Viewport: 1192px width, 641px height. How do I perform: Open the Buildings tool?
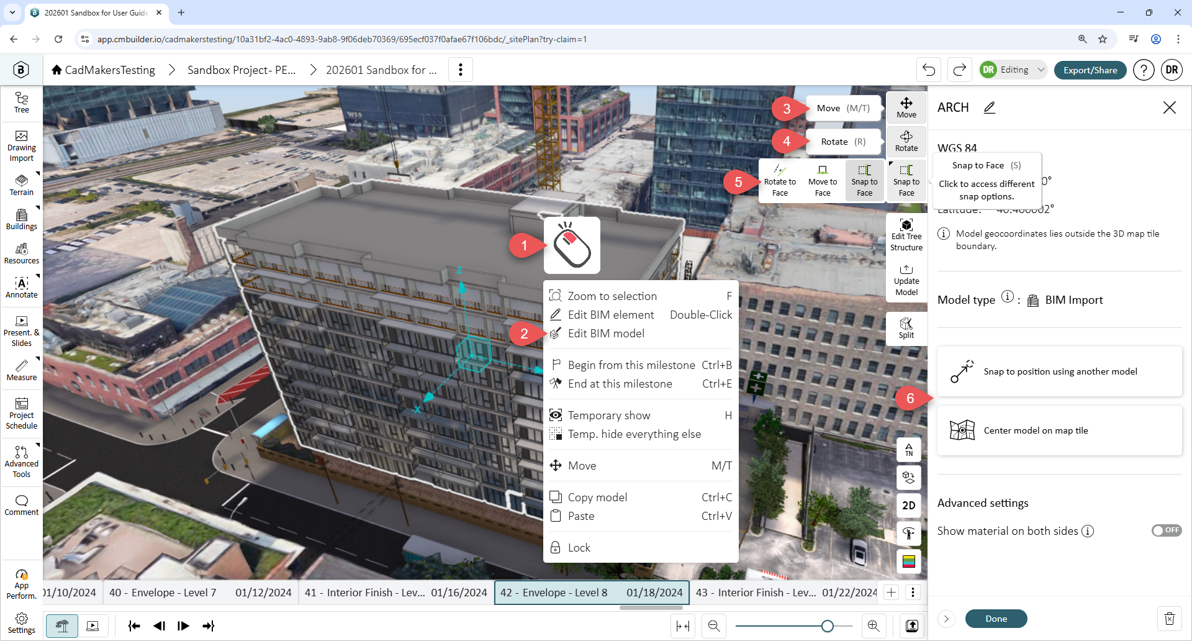click(x=22, y=219)
